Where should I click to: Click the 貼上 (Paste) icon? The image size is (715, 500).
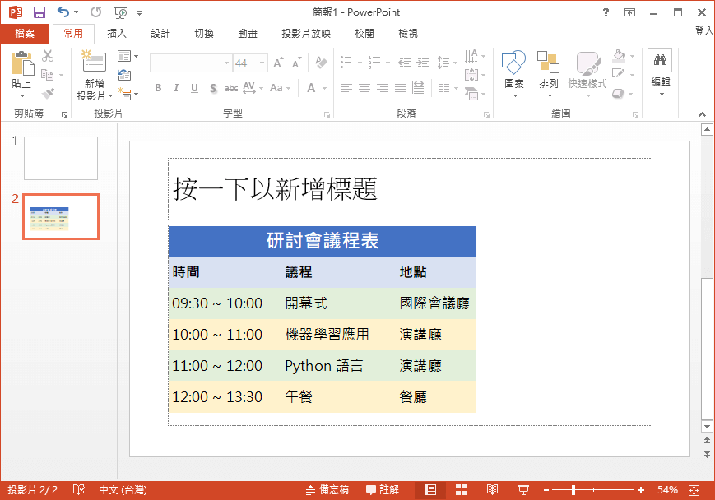coord(22,62)
